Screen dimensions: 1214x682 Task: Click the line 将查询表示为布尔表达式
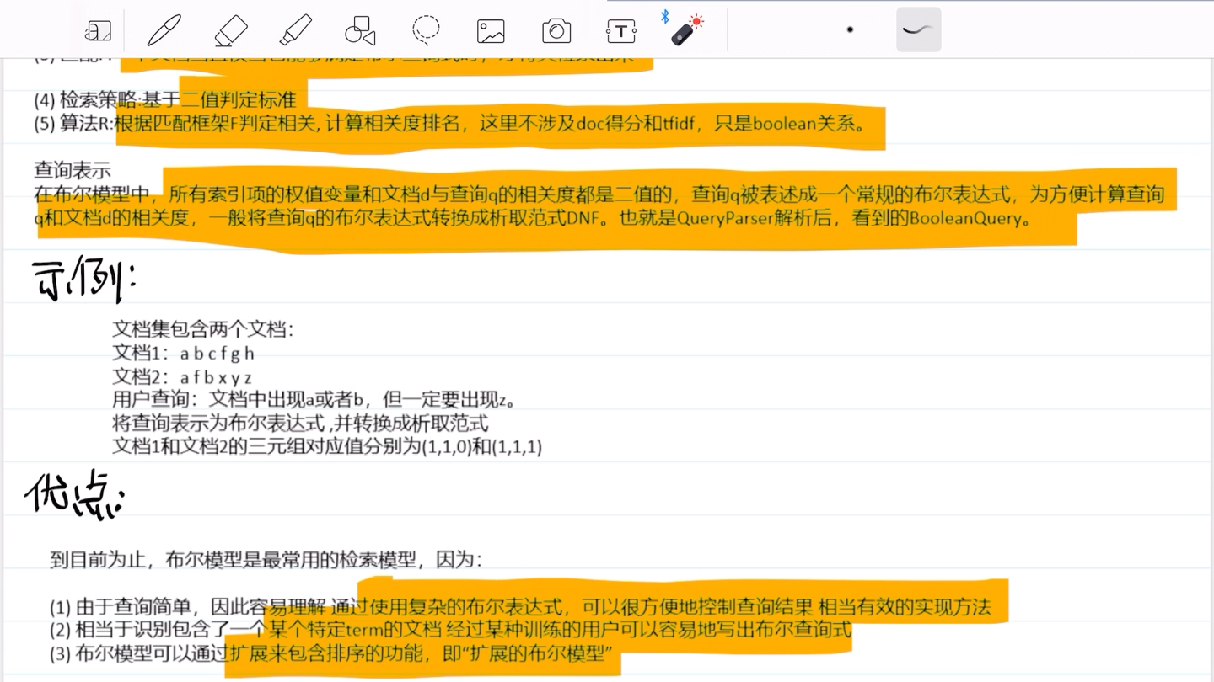click(300, 423)
